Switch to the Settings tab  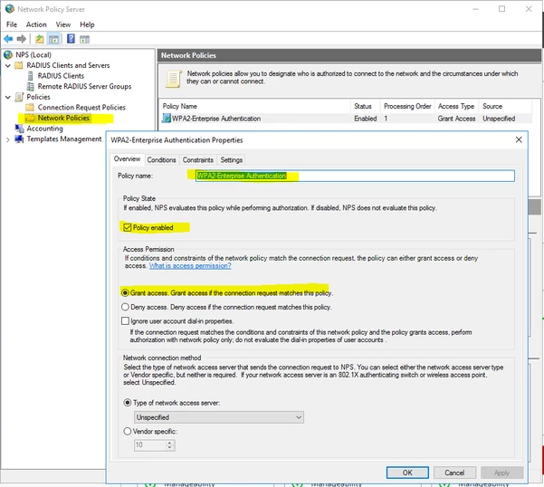click(x=232, y=160)
